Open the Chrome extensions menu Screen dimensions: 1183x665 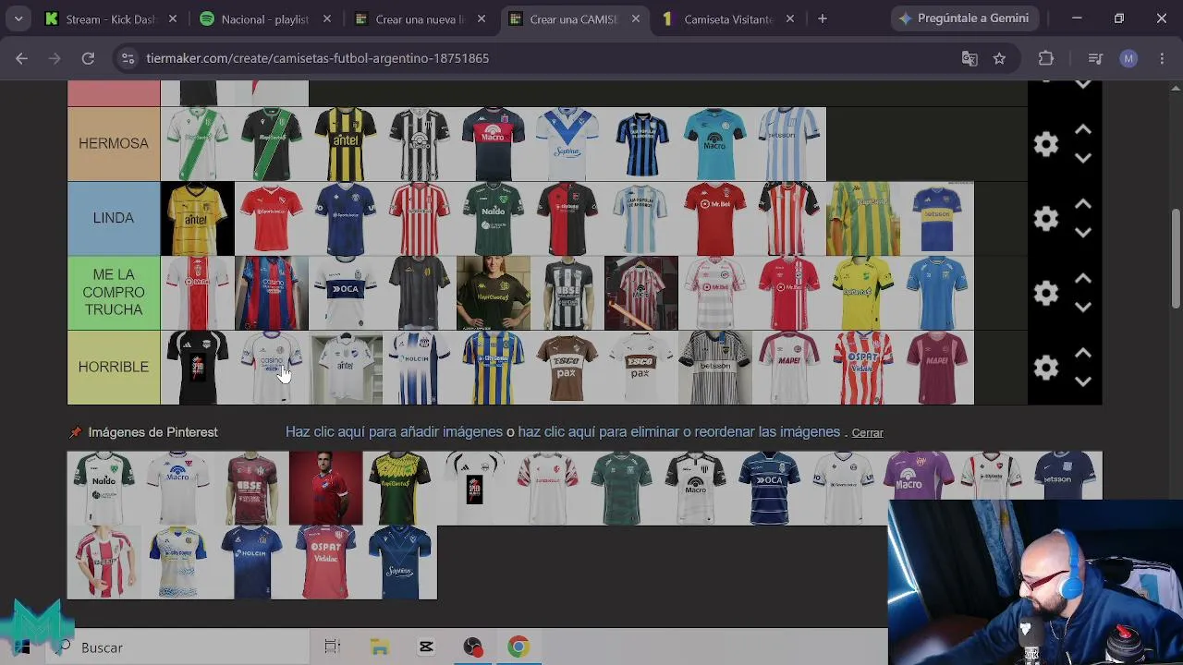1046,58
